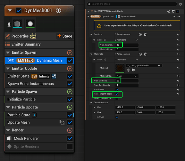The image size is (185, 161).
Task: Enable the Sprite Renderer checkbox
Action: click(70, 147)
